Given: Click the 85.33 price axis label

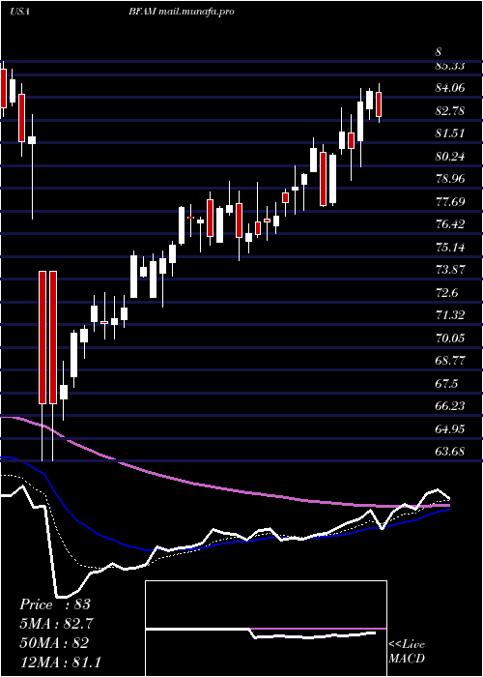Looking at the screenshot, I should tap(450, 66).
